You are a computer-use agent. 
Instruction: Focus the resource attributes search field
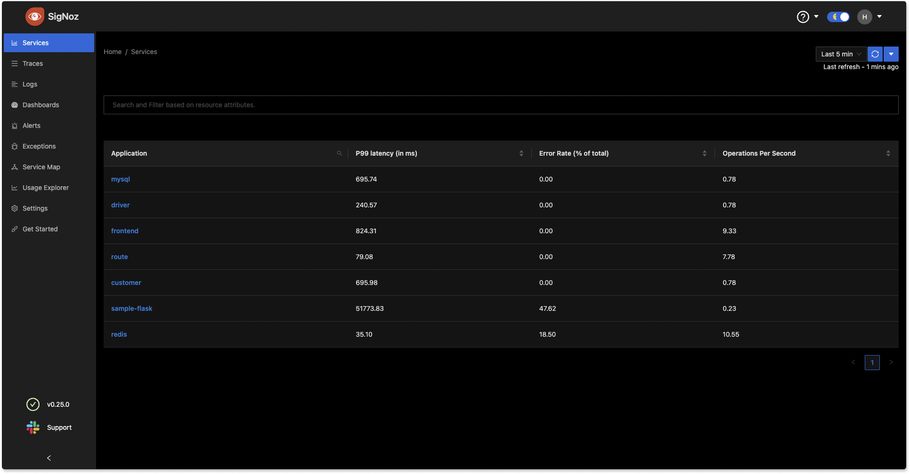coord(501,105)
